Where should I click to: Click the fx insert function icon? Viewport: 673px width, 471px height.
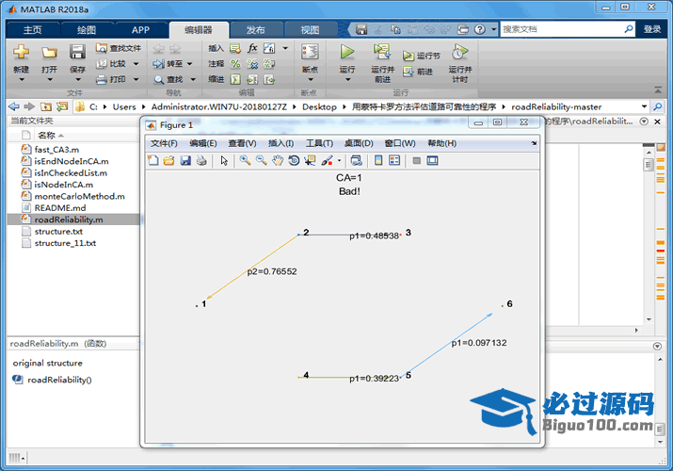point(252,48)
